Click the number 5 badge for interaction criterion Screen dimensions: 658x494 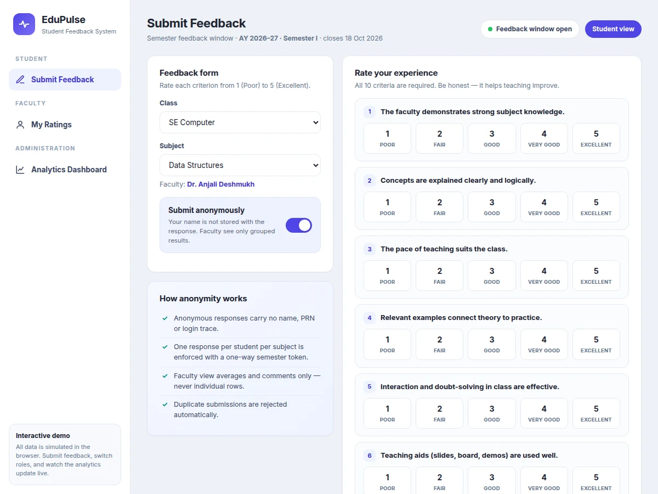coord(370,386)
